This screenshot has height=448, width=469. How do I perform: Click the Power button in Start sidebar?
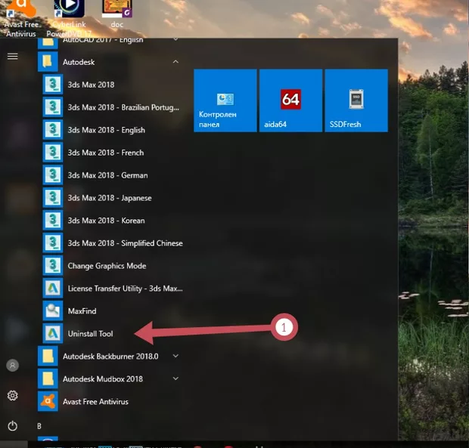click(12, 426)
